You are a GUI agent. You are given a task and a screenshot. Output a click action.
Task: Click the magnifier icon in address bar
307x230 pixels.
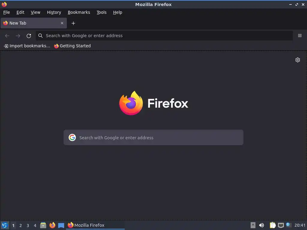(x=40, y=36)
